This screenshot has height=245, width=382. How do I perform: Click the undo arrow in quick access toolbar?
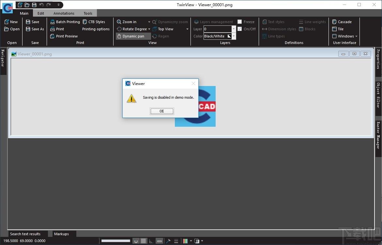pos(41,5)
